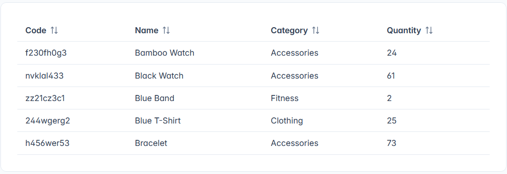
Task: Click code nvklal433 in the table
Action: click(45, 75)
